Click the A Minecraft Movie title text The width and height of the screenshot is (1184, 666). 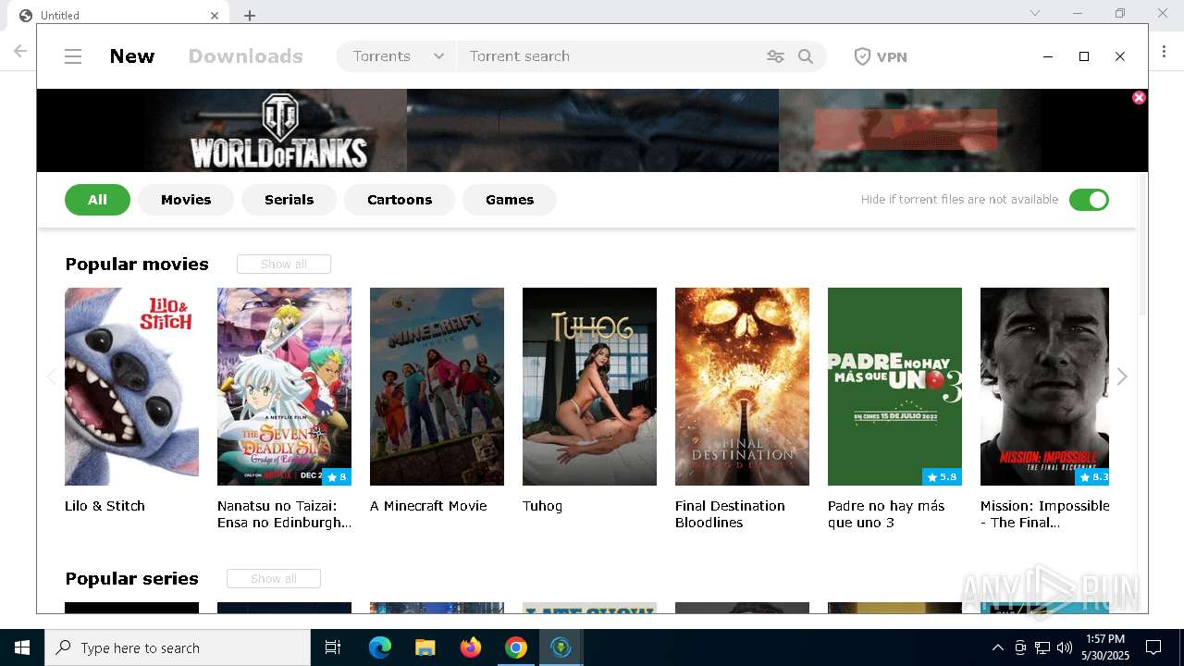tap(428, 506)
